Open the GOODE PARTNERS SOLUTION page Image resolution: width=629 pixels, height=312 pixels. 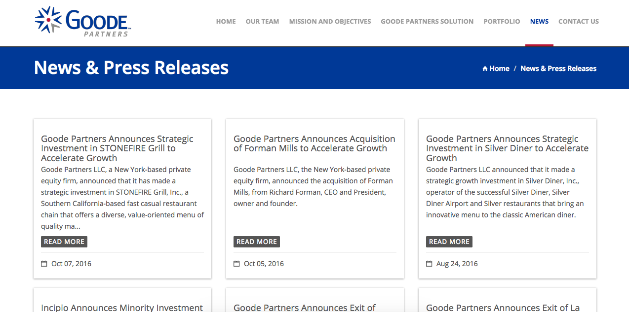(427, 21)
